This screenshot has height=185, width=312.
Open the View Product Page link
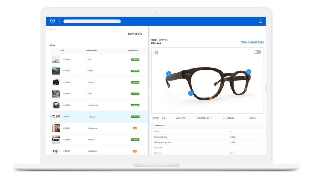253,42
